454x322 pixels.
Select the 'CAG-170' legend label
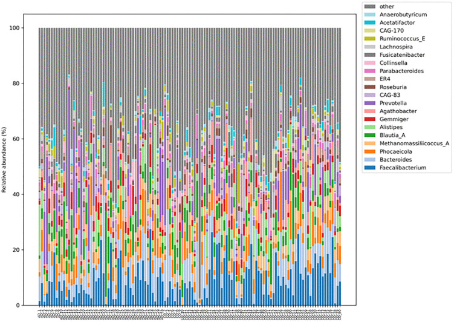392,31
